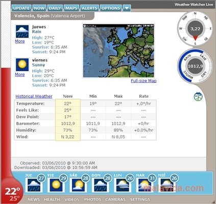This screenshot has height=204, width=216.
Task: Open the MAPS tab
Action: (71, 8)
